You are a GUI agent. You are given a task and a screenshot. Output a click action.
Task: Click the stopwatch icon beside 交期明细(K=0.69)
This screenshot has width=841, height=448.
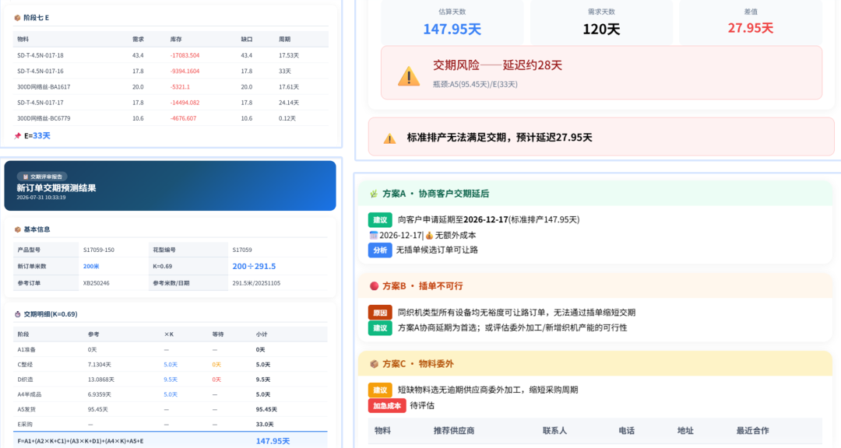coord(17,314)
